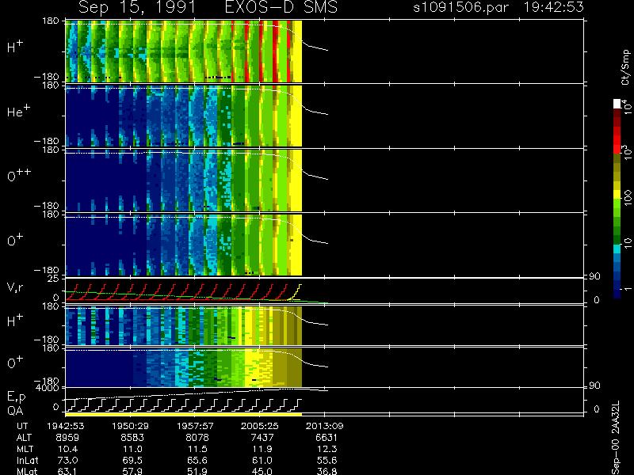Click the UT value "1950:29"
634x475 pixels.
coord(130,426)
